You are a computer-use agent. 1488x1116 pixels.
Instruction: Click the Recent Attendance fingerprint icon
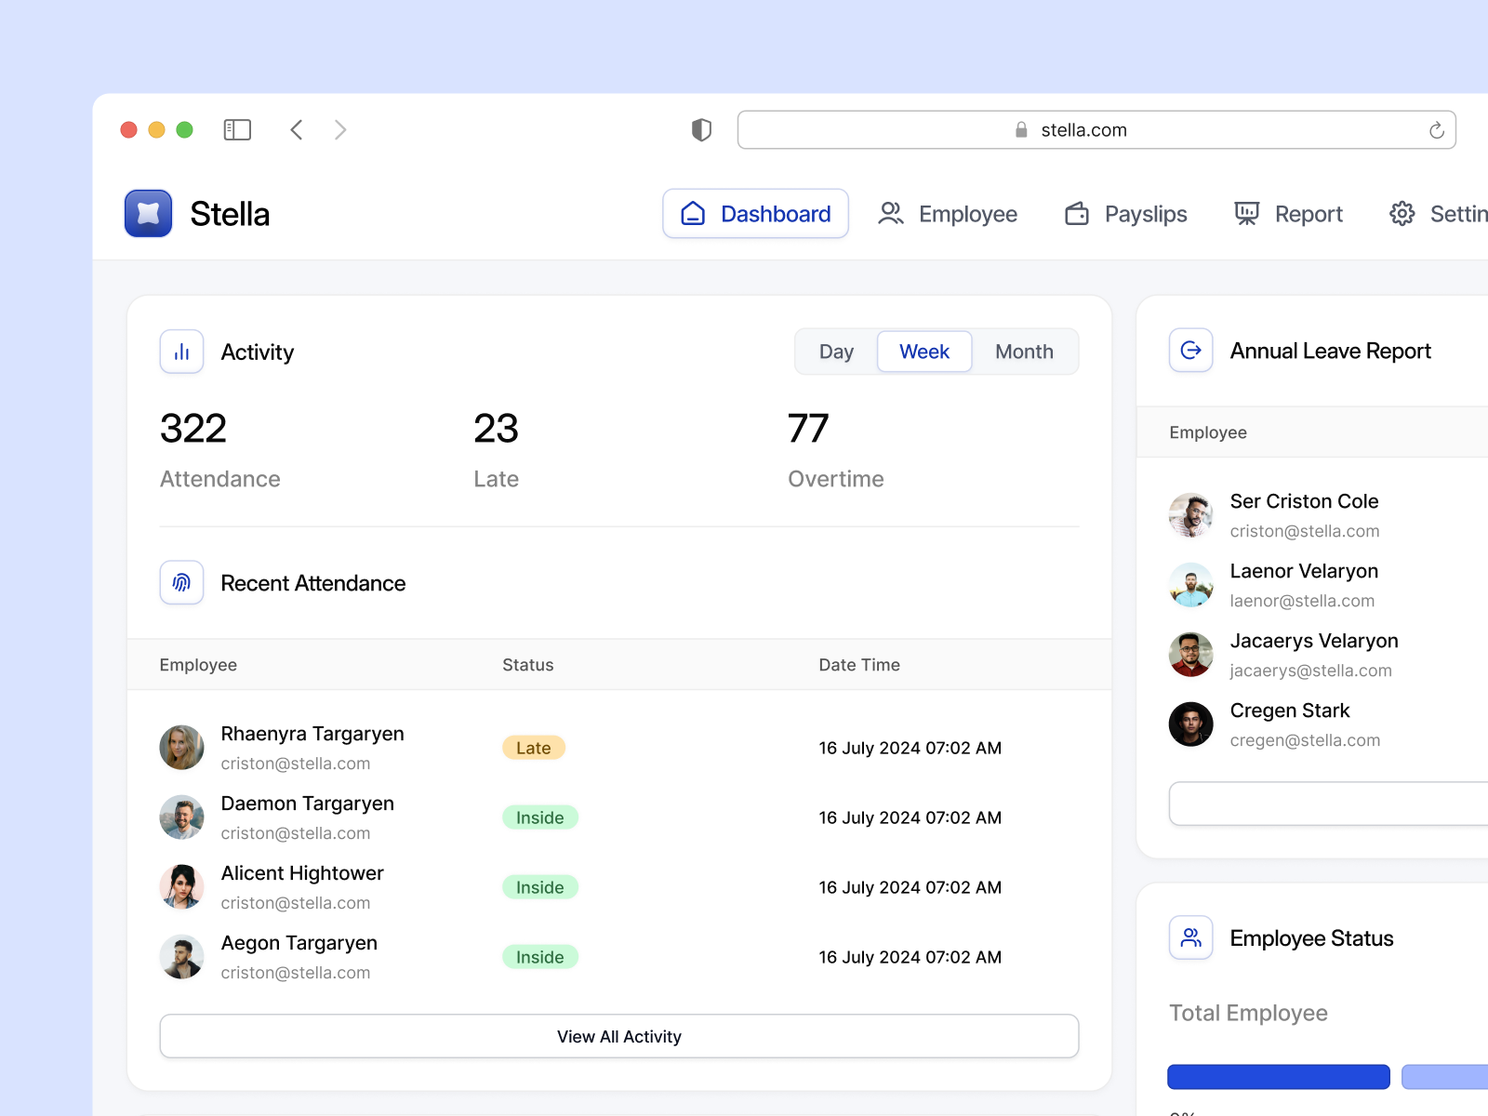pyautogui.click(x=181, y=583)
